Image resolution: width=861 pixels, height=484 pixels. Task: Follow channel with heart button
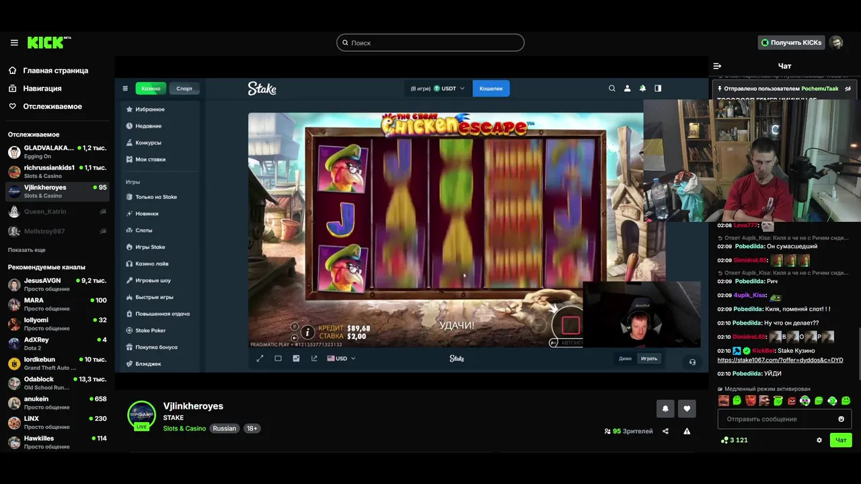687,408
